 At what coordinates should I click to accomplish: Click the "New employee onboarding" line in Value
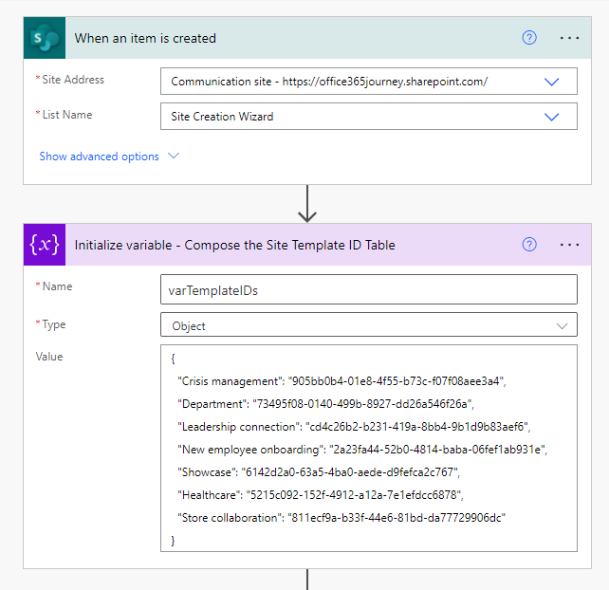click(362, 450)
